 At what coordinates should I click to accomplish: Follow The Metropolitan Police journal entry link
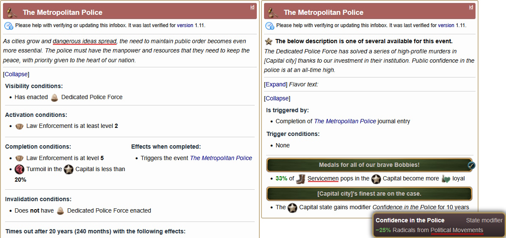tap(345, 122)
